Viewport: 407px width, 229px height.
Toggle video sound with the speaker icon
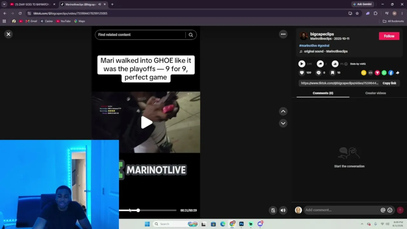point(283,210)
